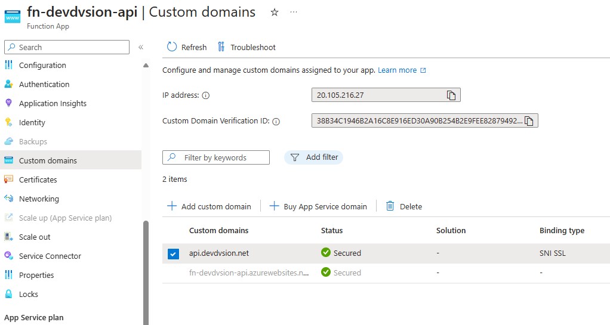
Task: Click the Solution column header
Action: coord(451,230)
